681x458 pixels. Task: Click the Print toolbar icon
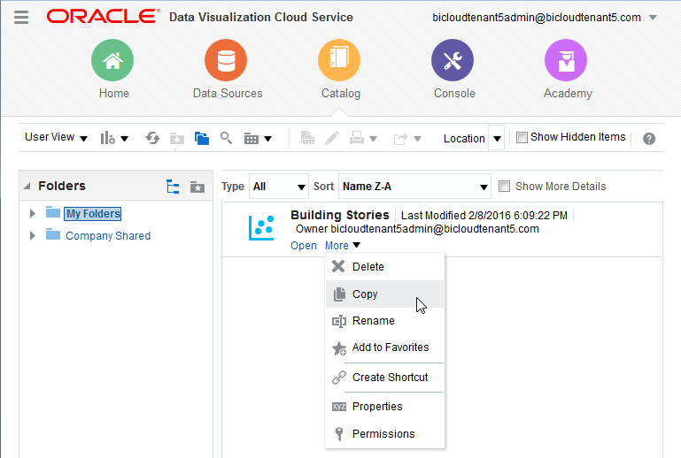(x=357, y=138)
